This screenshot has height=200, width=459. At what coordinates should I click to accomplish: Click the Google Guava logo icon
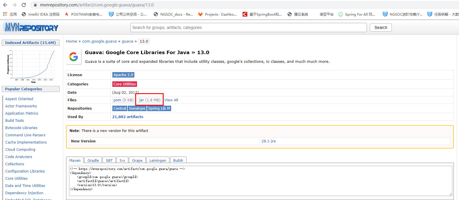click(74, 57)
